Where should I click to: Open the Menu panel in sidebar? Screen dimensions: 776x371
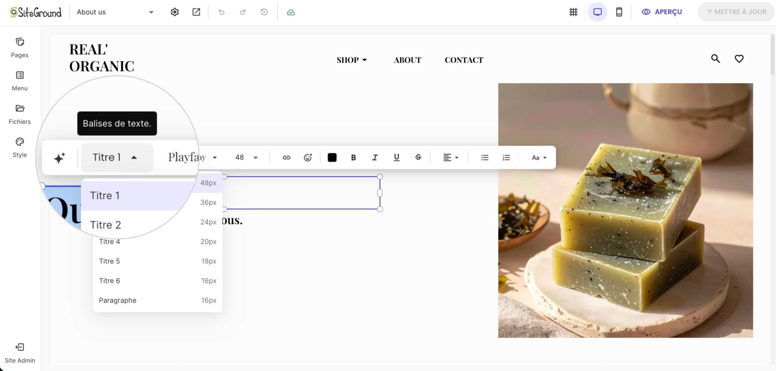pos(20,81)
